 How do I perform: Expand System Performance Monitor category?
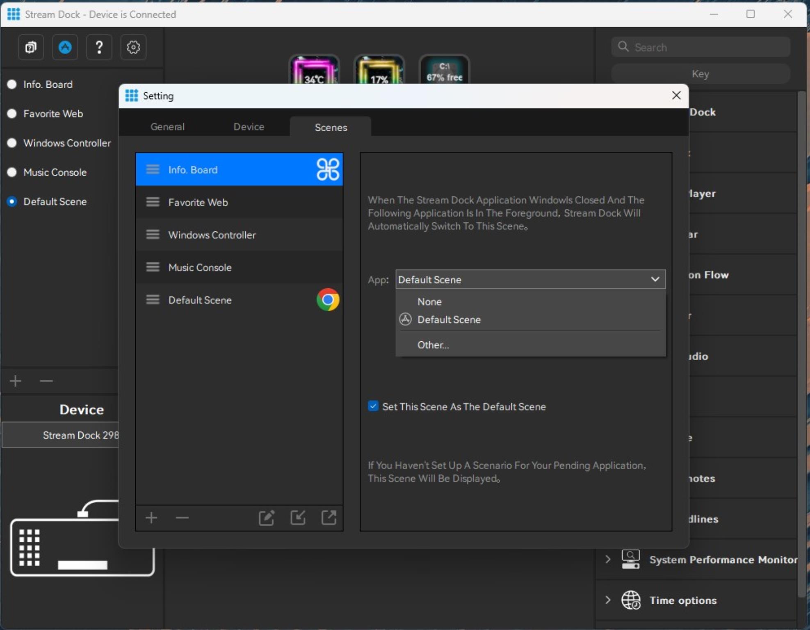(x=608, y=559)
